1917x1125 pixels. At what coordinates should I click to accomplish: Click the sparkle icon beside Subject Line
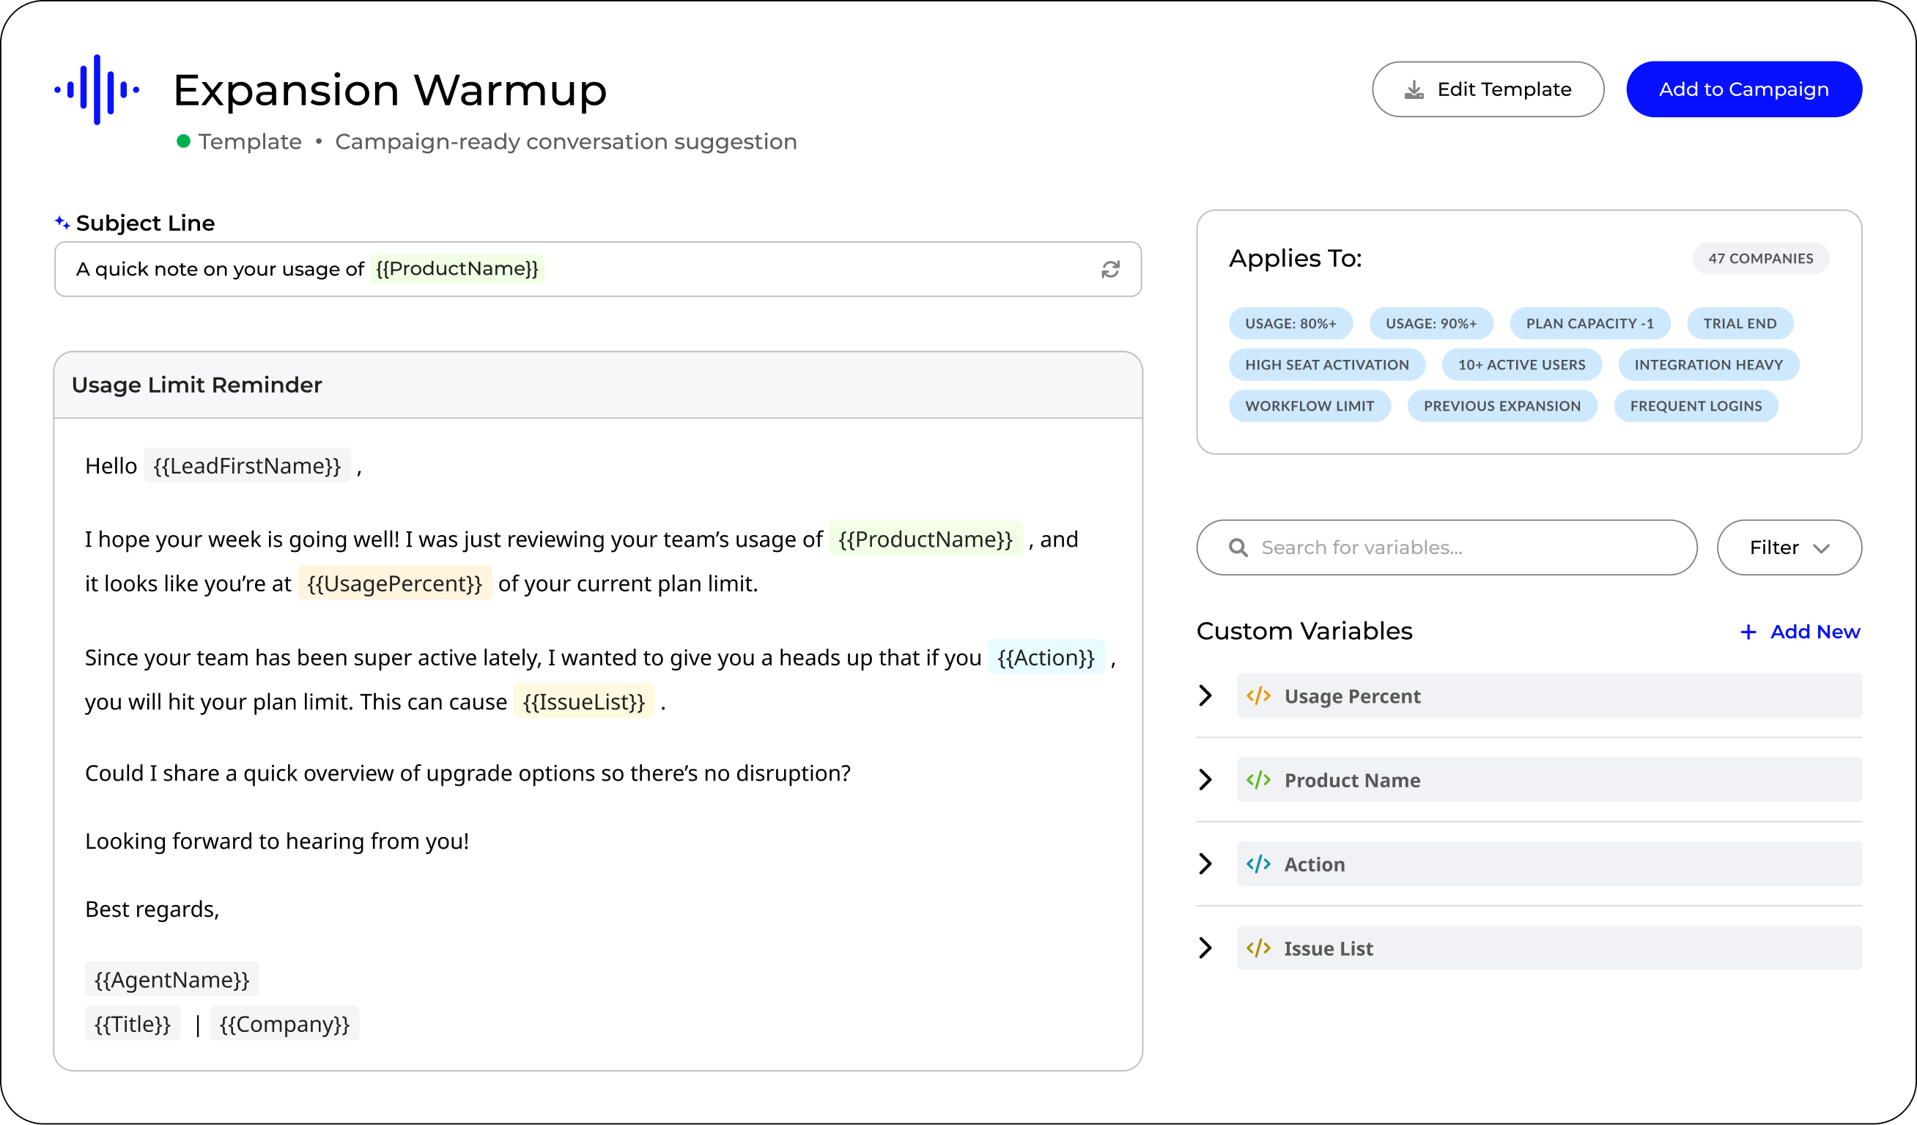coord(62,222)
